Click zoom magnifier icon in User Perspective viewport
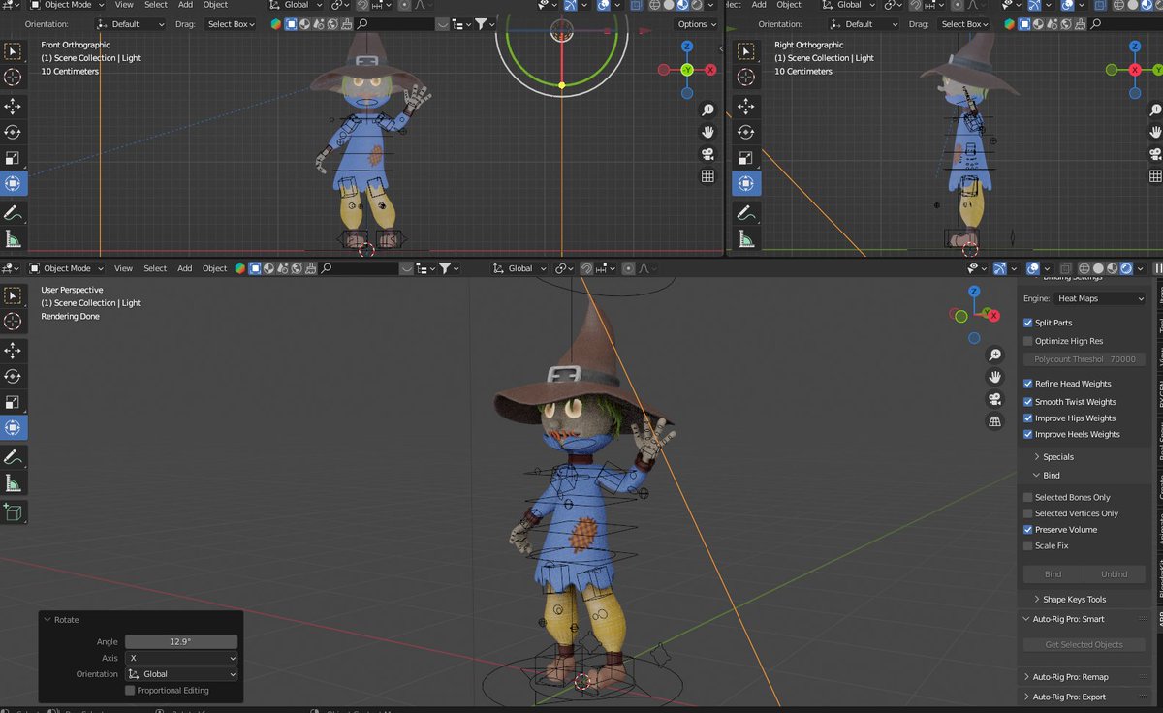The height and width of the screenshot is (713, 1163). tap(994, 356)
